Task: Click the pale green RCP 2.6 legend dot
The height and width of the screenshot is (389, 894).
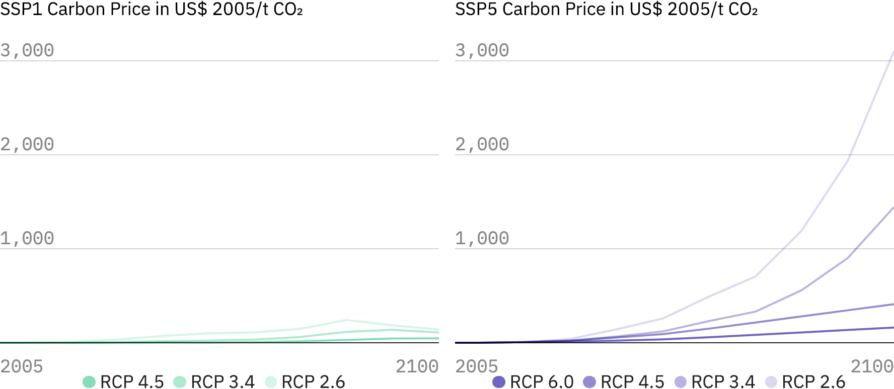Action: pos(271,382)
